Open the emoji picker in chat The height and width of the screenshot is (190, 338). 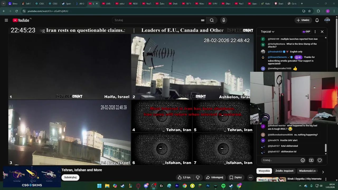coord(303,160)
